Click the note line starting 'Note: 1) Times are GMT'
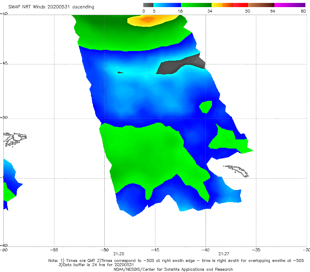 point(176,261)
